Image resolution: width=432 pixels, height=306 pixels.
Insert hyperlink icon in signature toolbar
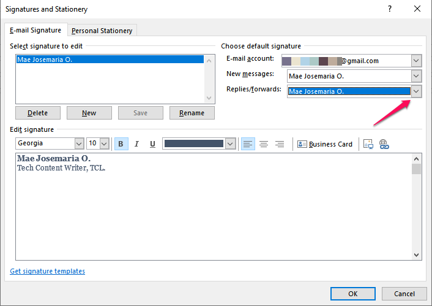[x=384, y=144]
